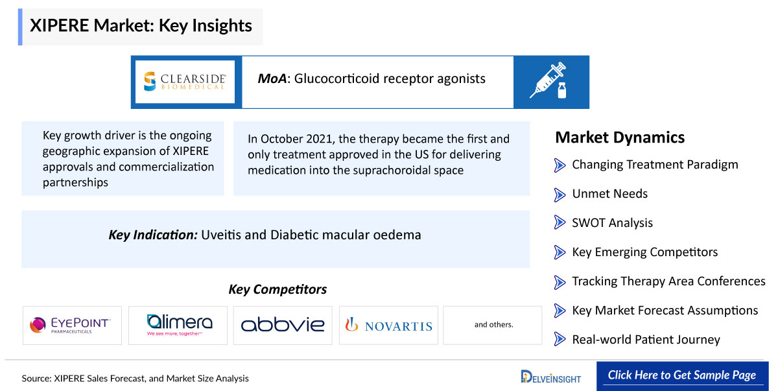Click arrow icon beside Unmet Needs
The image size is (778, 391).
tap(560, 195)
